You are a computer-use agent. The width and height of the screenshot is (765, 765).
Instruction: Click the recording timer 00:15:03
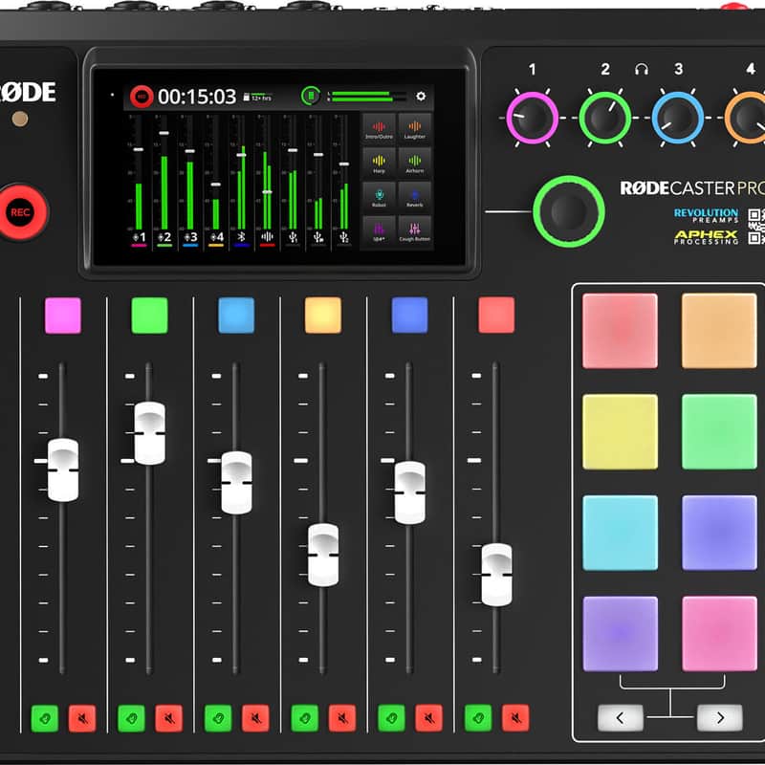(x=197, y=97)
